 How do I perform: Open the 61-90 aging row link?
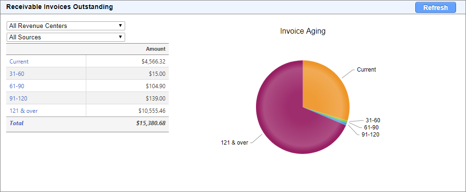17,86
